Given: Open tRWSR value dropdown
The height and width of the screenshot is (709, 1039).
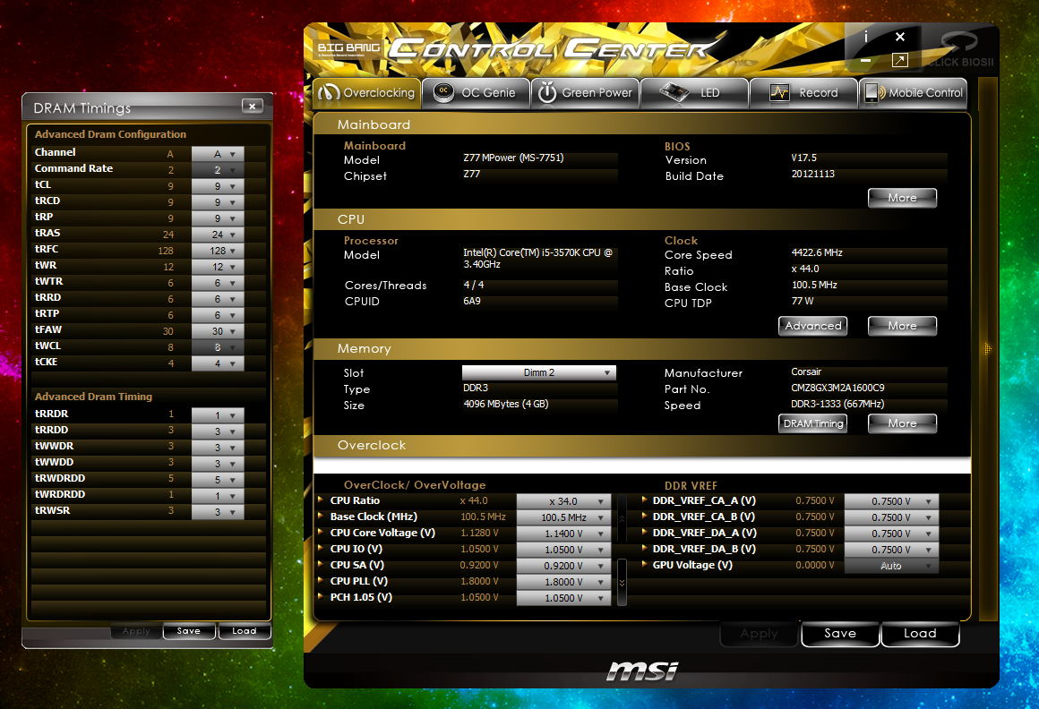Looking at the screenshot, I should [218, 512].
